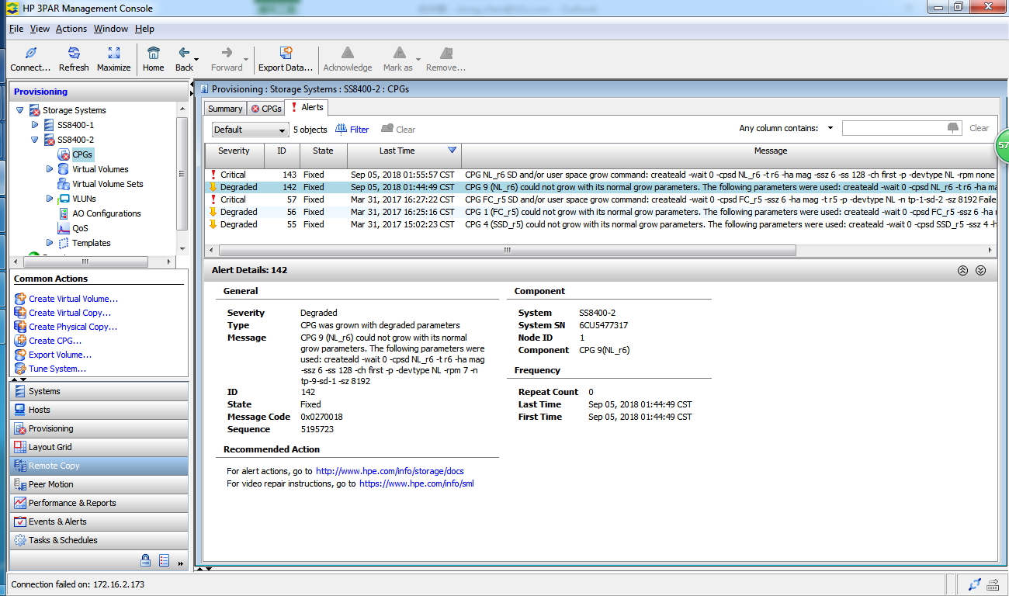Select QoS in the tree
The height and width of the screenshot is (596, 1009).
[80, 228]
